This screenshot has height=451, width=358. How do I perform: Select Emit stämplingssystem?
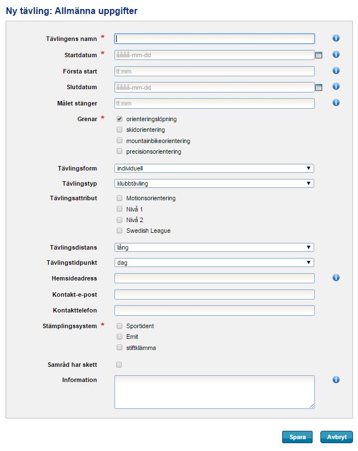click(120, 337)
